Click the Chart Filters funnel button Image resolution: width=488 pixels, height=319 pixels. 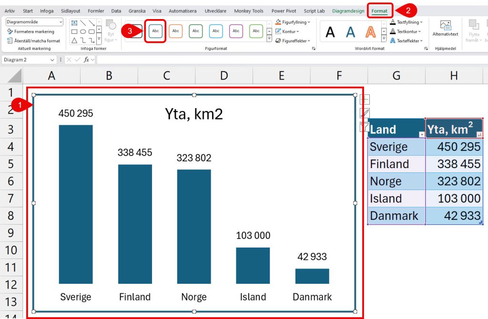click(365, 127)
